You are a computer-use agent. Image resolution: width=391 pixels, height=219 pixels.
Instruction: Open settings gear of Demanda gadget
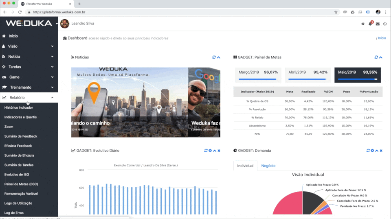pos(372,151)
